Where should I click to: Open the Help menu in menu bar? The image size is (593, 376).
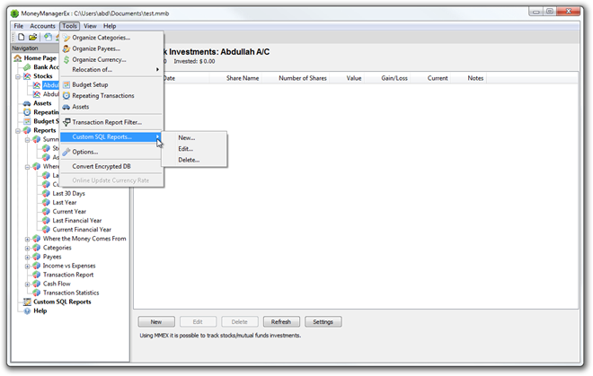(x=110, y=26)
